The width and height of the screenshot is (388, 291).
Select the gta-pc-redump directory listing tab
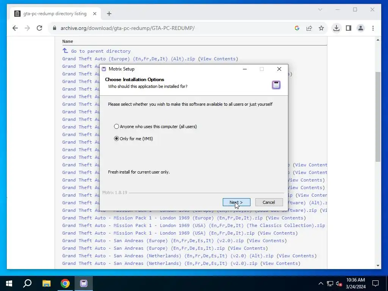click(x=55, y=14)
